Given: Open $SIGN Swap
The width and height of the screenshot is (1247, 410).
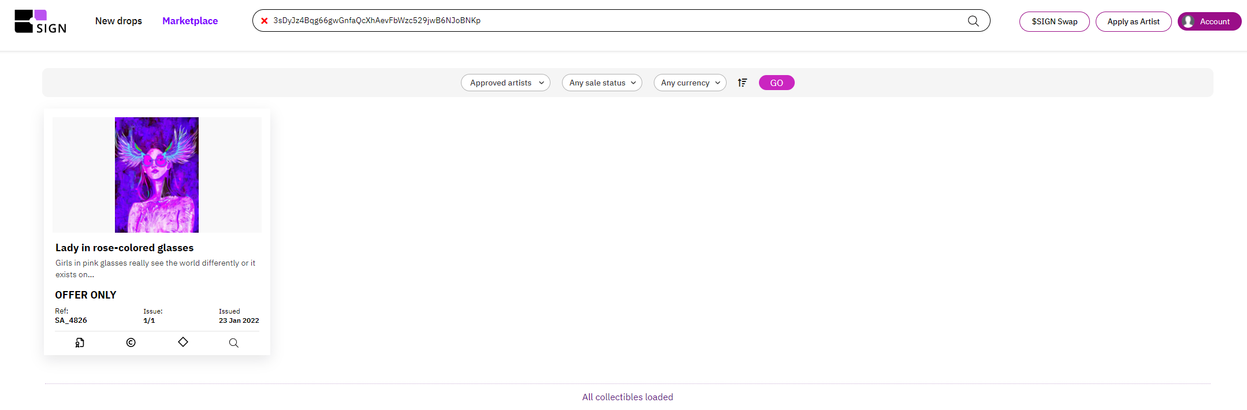Looking at the screenshot, I should point(1054,21).
